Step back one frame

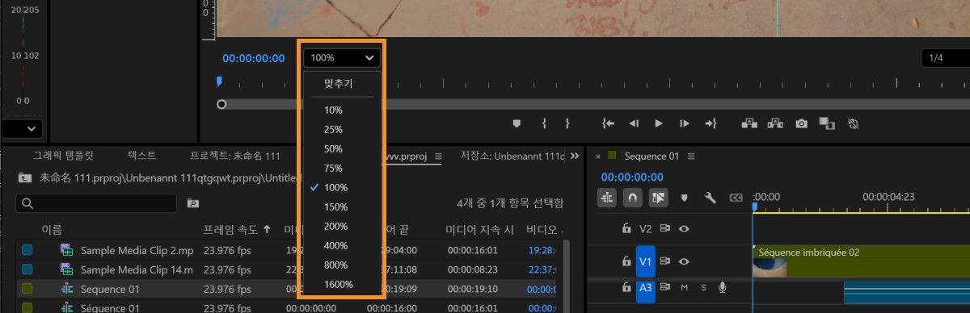[634, 123]
